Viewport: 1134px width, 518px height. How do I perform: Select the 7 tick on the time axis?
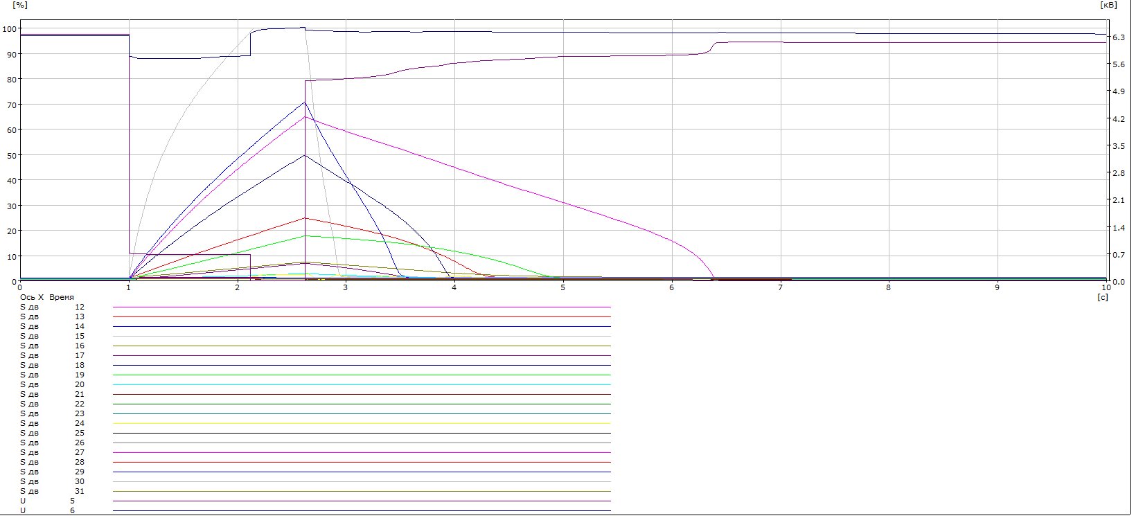(x=780, y=287)
